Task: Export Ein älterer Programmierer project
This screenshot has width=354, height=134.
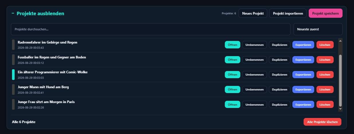Action: tap(303, 74)
